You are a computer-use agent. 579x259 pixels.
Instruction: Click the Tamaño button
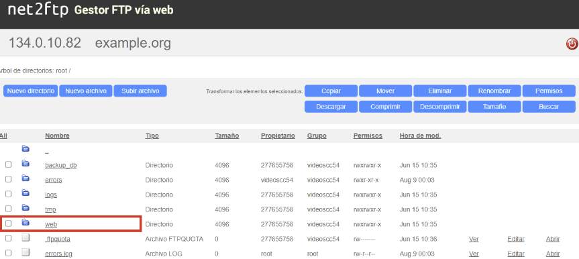tap(494, 107)
